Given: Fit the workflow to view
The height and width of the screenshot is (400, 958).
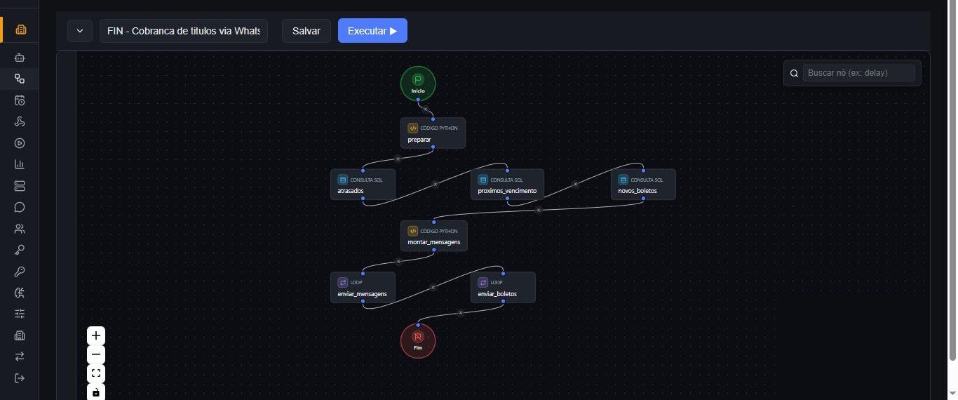Looking at the screenshot, I should point(96,373).
